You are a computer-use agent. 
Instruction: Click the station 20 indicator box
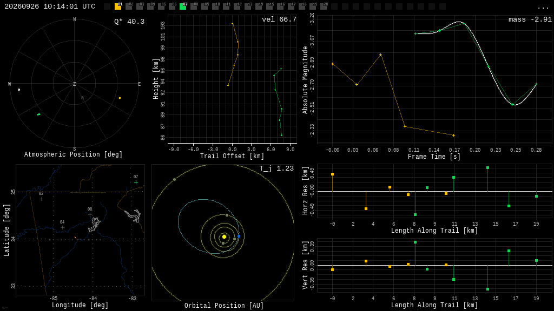[x=324, y=6]
